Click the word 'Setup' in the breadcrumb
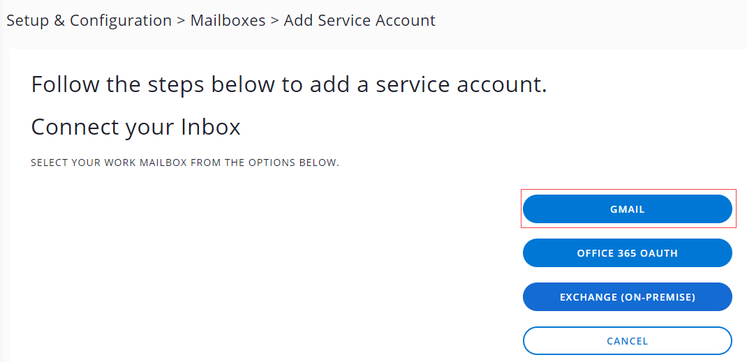747x362 pixels. [27, 21]
